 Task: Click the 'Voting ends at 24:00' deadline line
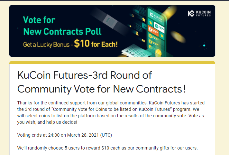pyautogui.click(x=65, y=135)
